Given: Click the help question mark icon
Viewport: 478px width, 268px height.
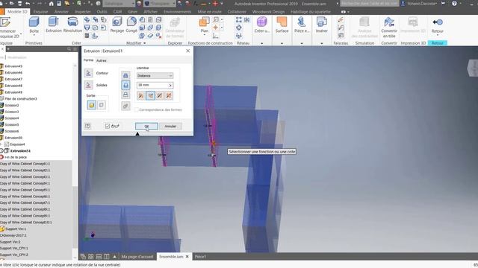Looking at the screenshot, I should [454, 4].
